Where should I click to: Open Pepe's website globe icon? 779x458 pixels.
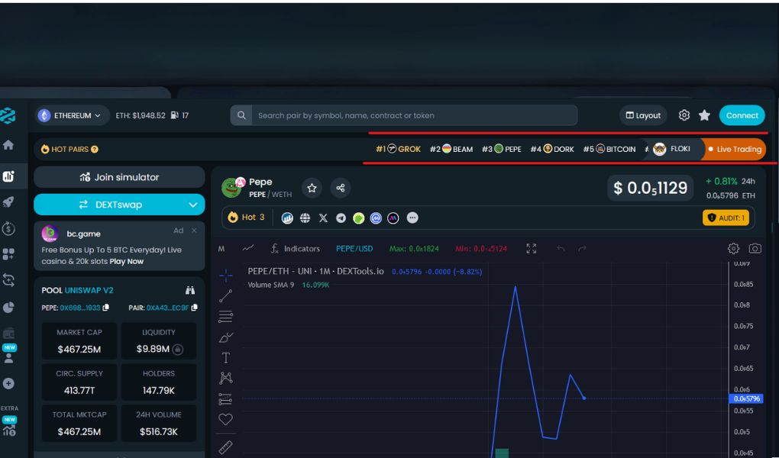[x=305, y=218]
